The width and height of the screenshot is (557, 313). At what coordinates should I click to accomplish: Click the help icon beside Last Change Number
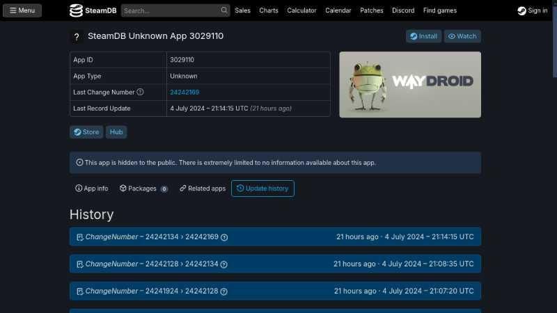tap(140, 92)
